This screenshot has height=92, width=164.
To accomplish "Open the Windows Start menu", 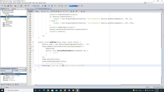I will [x=2, y=90].
